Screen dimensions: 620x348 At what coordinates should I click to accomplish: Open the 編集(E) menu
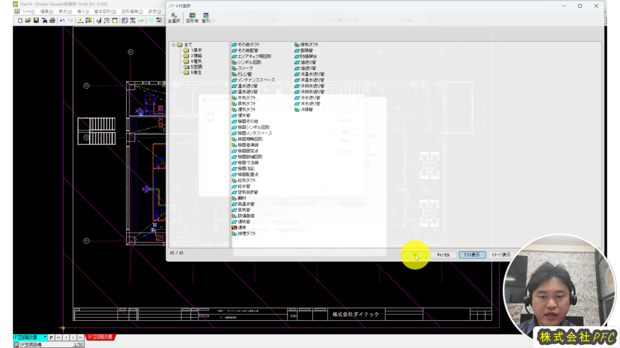tap(47, 11)
